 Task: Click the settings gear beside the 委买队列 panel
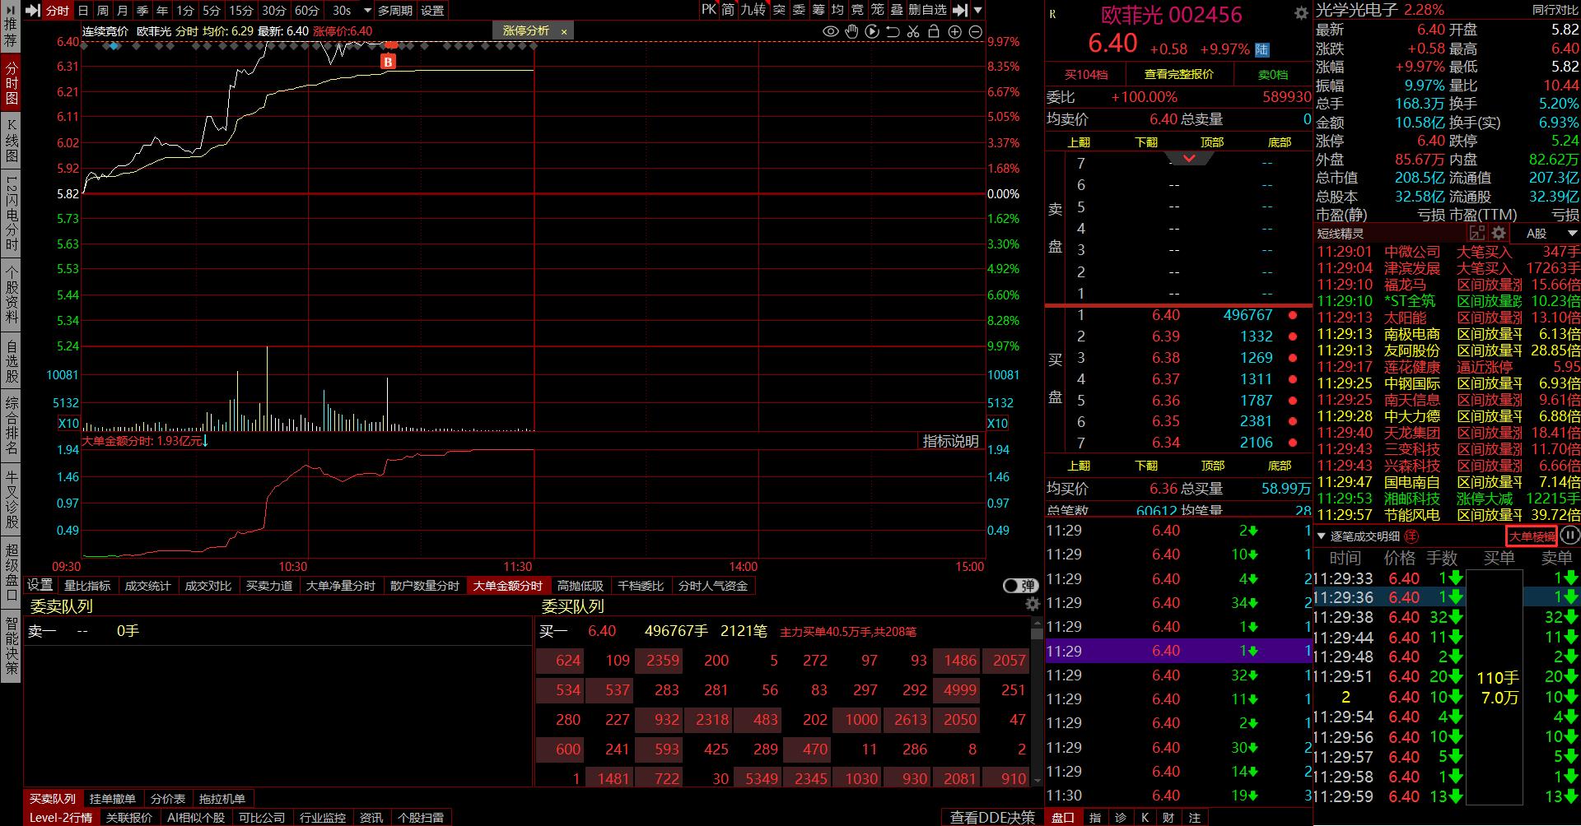pos(1033,604)
